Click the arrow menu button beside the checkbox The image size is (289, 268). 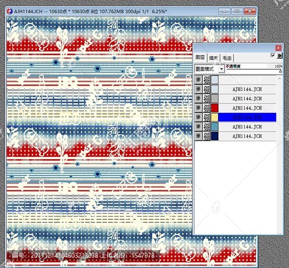(279, 55)
